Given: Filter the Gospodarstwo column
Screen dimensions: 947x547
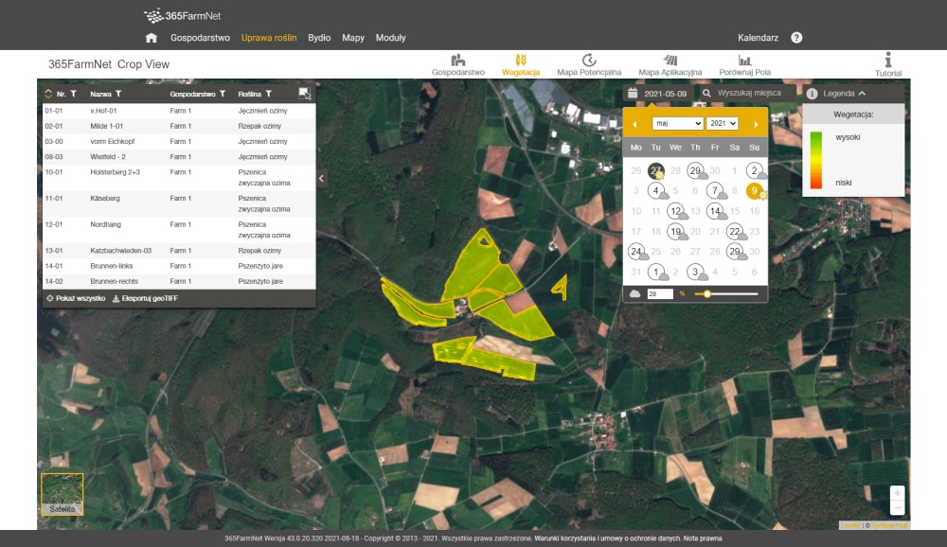Looking at the screenshot, I should pyautogui.click(x=223, y=94).
